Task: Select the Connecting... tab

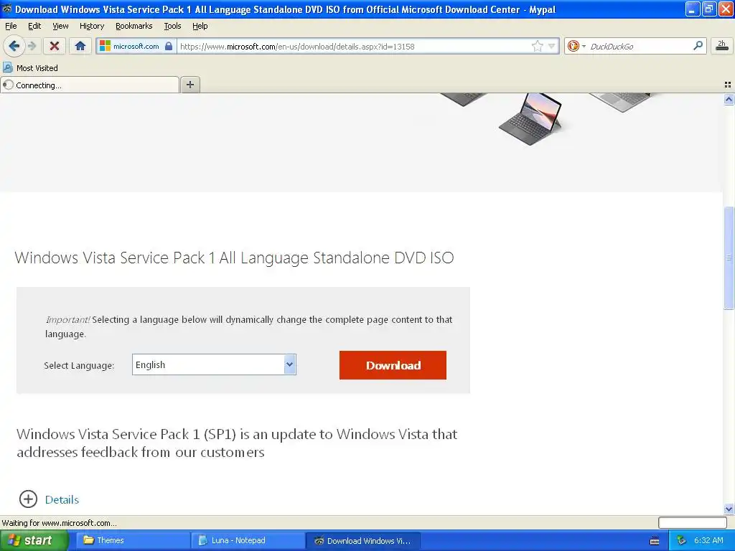Action: [90, 85]
